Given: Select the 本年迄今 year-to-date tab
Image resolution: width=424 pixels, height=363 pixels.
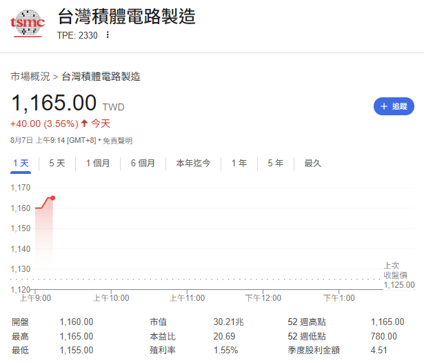Looking at the screenshot, I should (193, 164).
